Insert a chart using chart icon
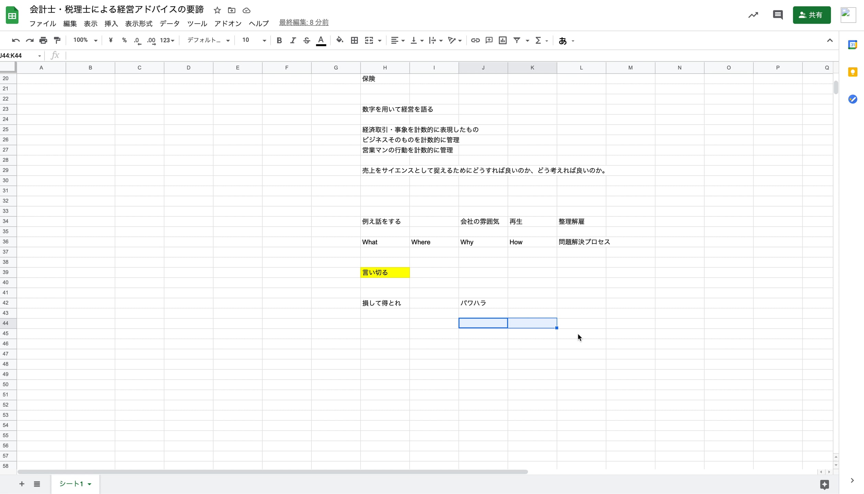 click(502, 40)
